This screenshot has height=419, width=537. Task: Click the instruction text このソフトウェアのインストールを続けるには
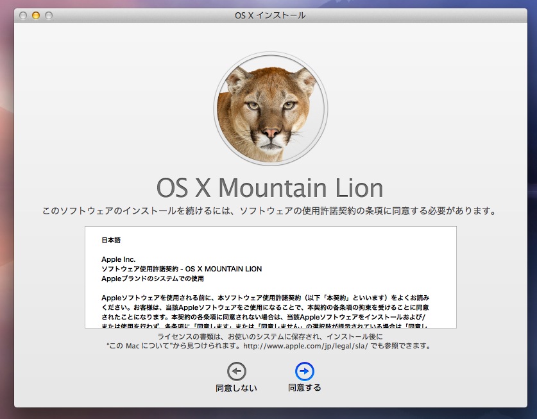tap(269, 210)
